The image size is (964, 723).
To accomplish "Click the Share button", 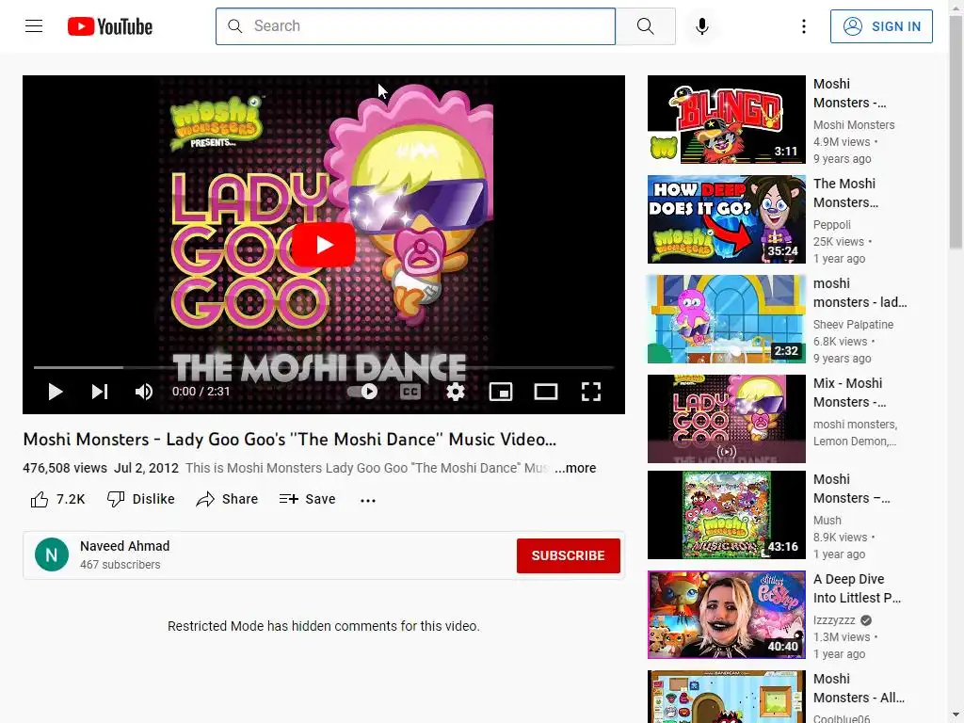I will (x=227, y=499).
